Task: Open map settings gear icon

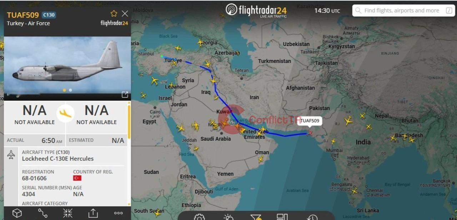Action: pyautogui.click(x=199, y=217)
